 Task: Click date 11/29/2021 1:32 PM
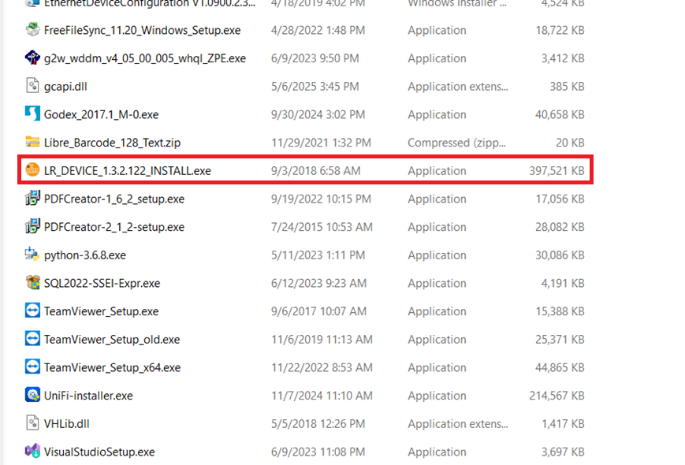(321, 143)
